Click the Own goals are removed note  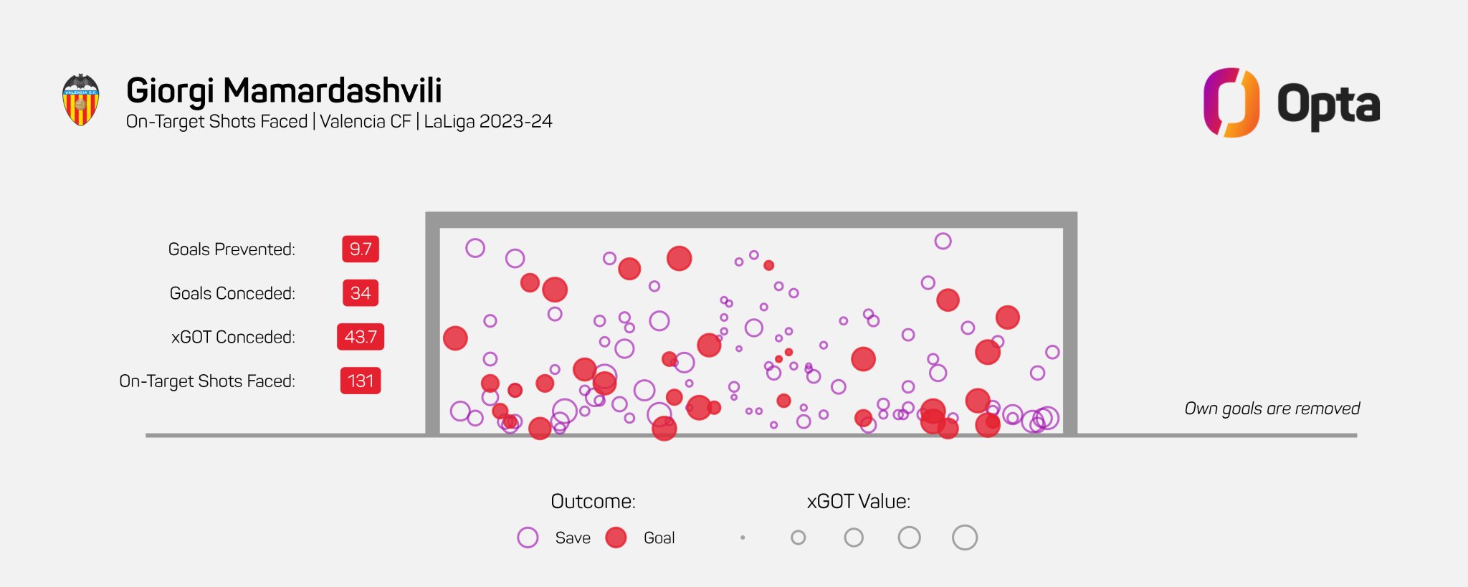(x=1272, y=409)
